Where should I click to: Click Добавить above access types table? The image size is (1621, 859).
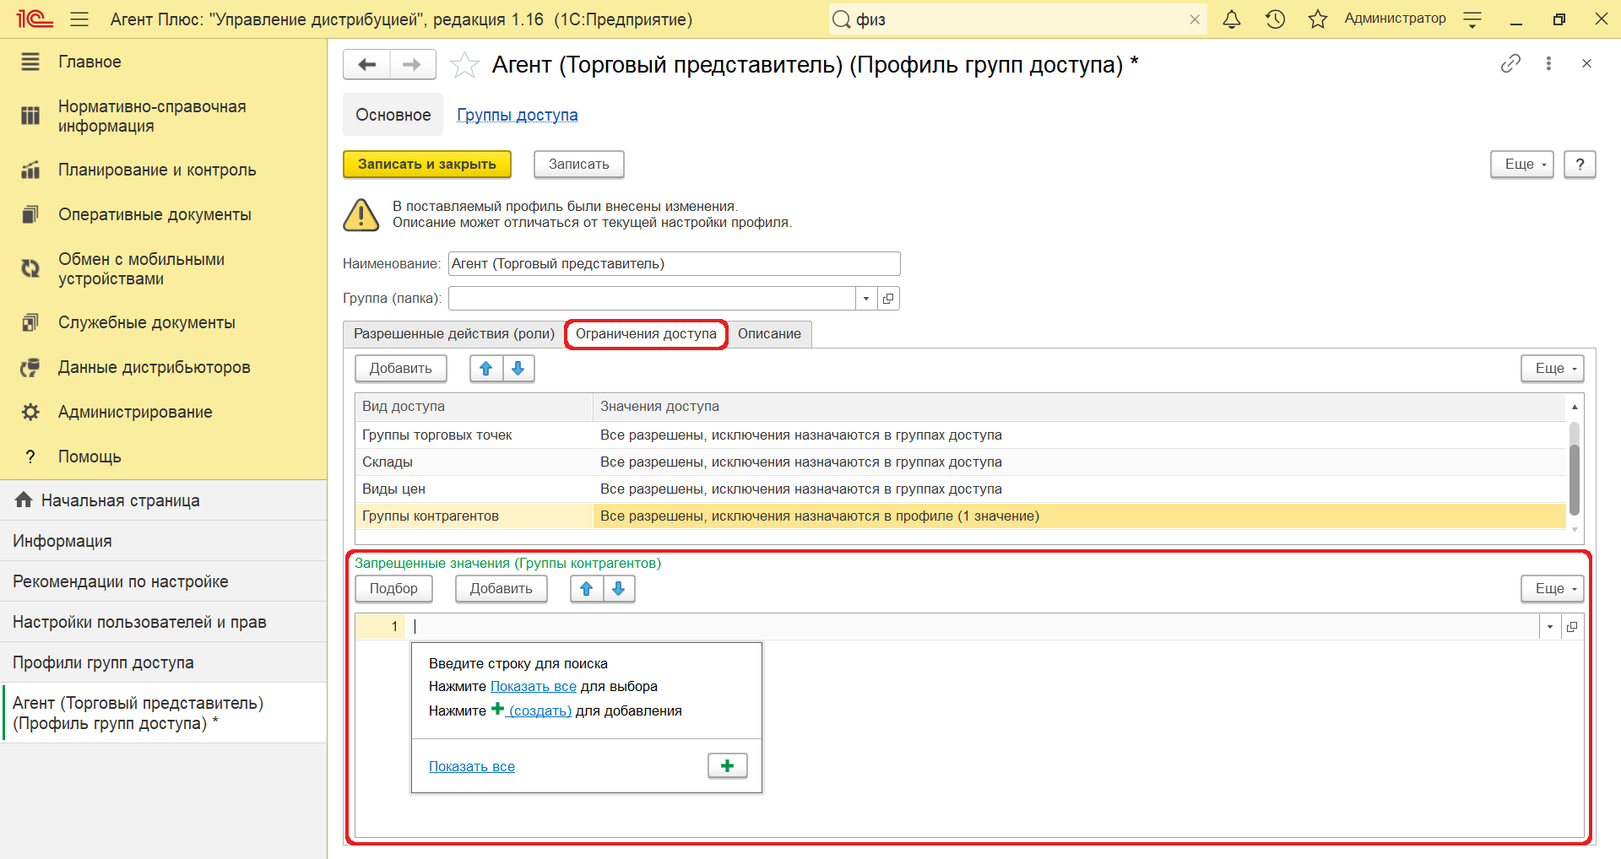(400, 368)
